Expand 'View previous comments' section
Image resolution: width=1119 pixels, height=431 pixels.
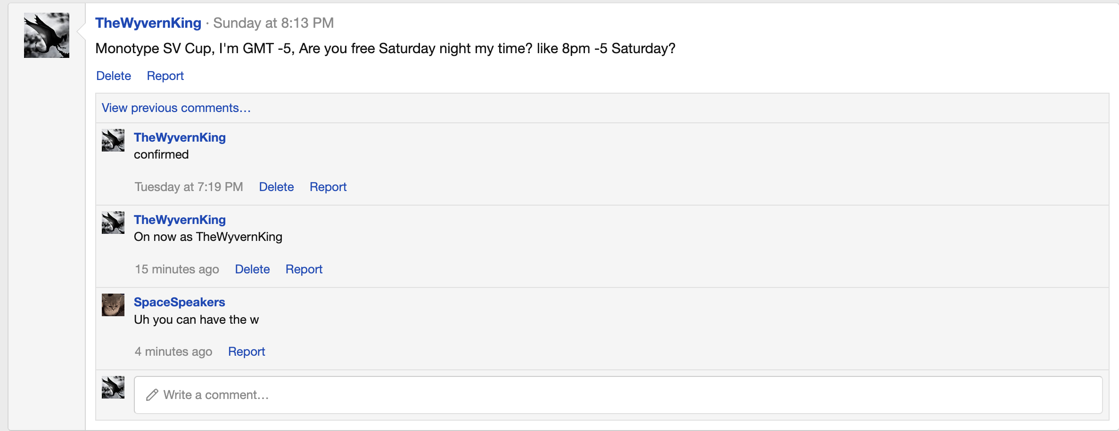[175, 108]
